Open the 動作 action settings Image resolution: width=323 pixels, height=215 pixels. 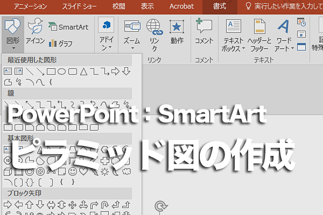(x=177, y=32)
